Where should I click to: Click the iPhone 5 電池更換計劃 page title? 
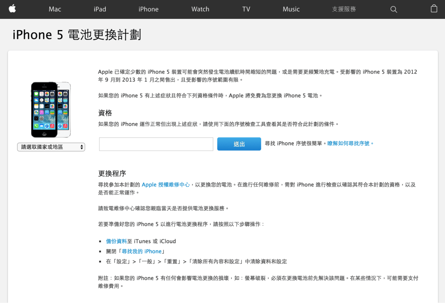tap(77, 34)
